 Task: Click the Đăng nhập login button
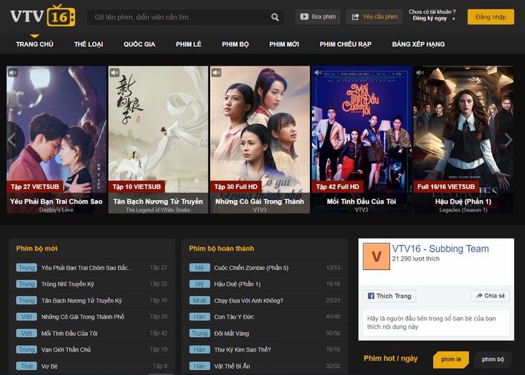(490, 17)
